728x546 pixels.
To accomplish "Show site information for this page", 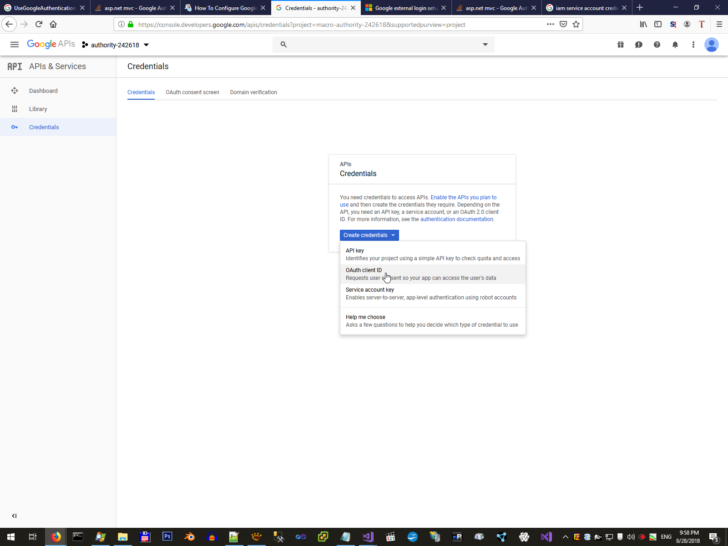I will coord(121,25).
